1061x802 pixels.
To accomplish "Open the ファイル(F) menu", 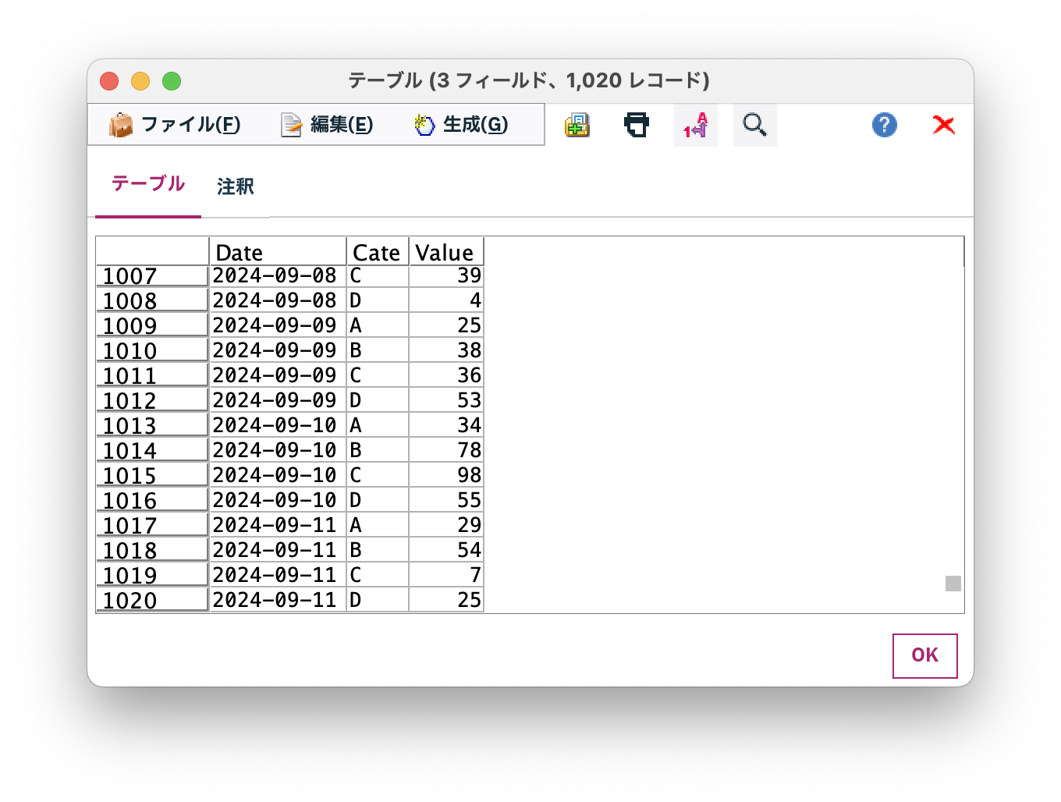I will (x=190, y=124).
